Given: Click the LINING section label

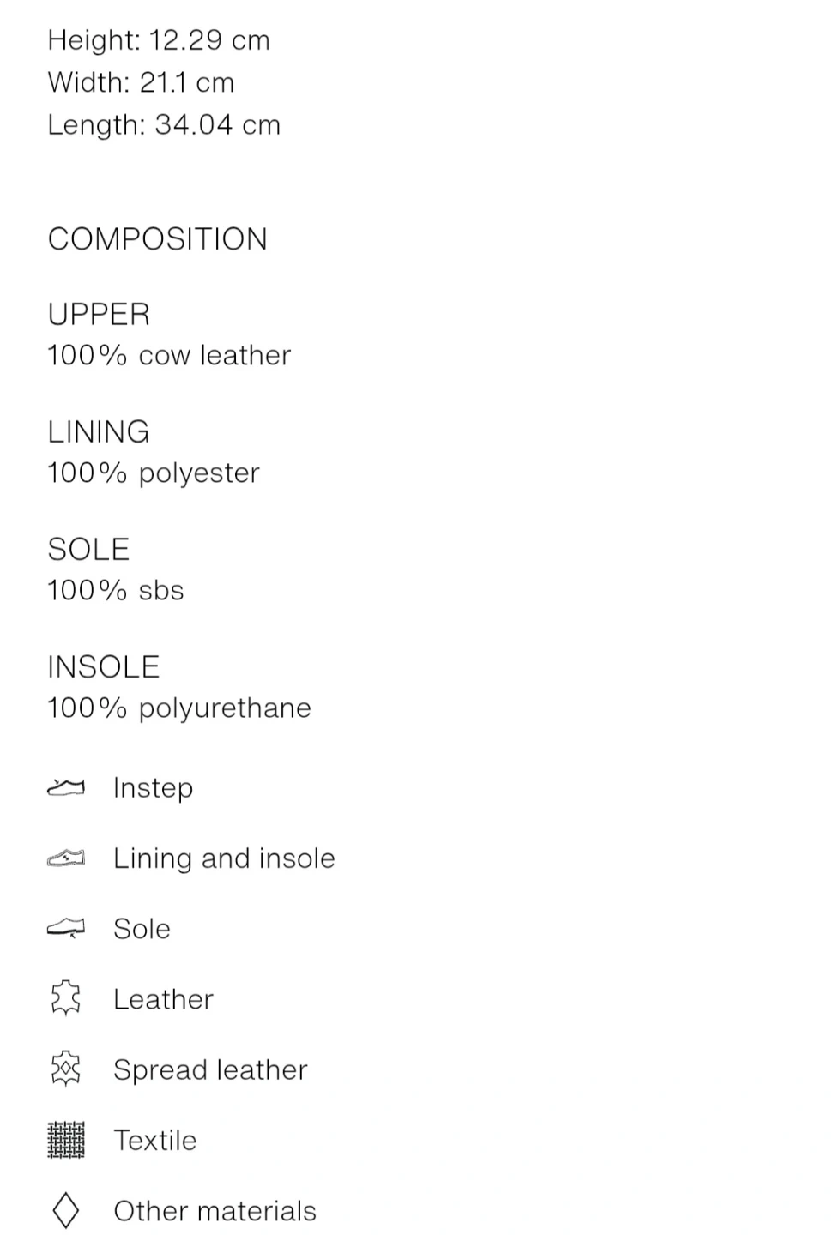Looking at the screenshot, I should click(x=99, y=432).
